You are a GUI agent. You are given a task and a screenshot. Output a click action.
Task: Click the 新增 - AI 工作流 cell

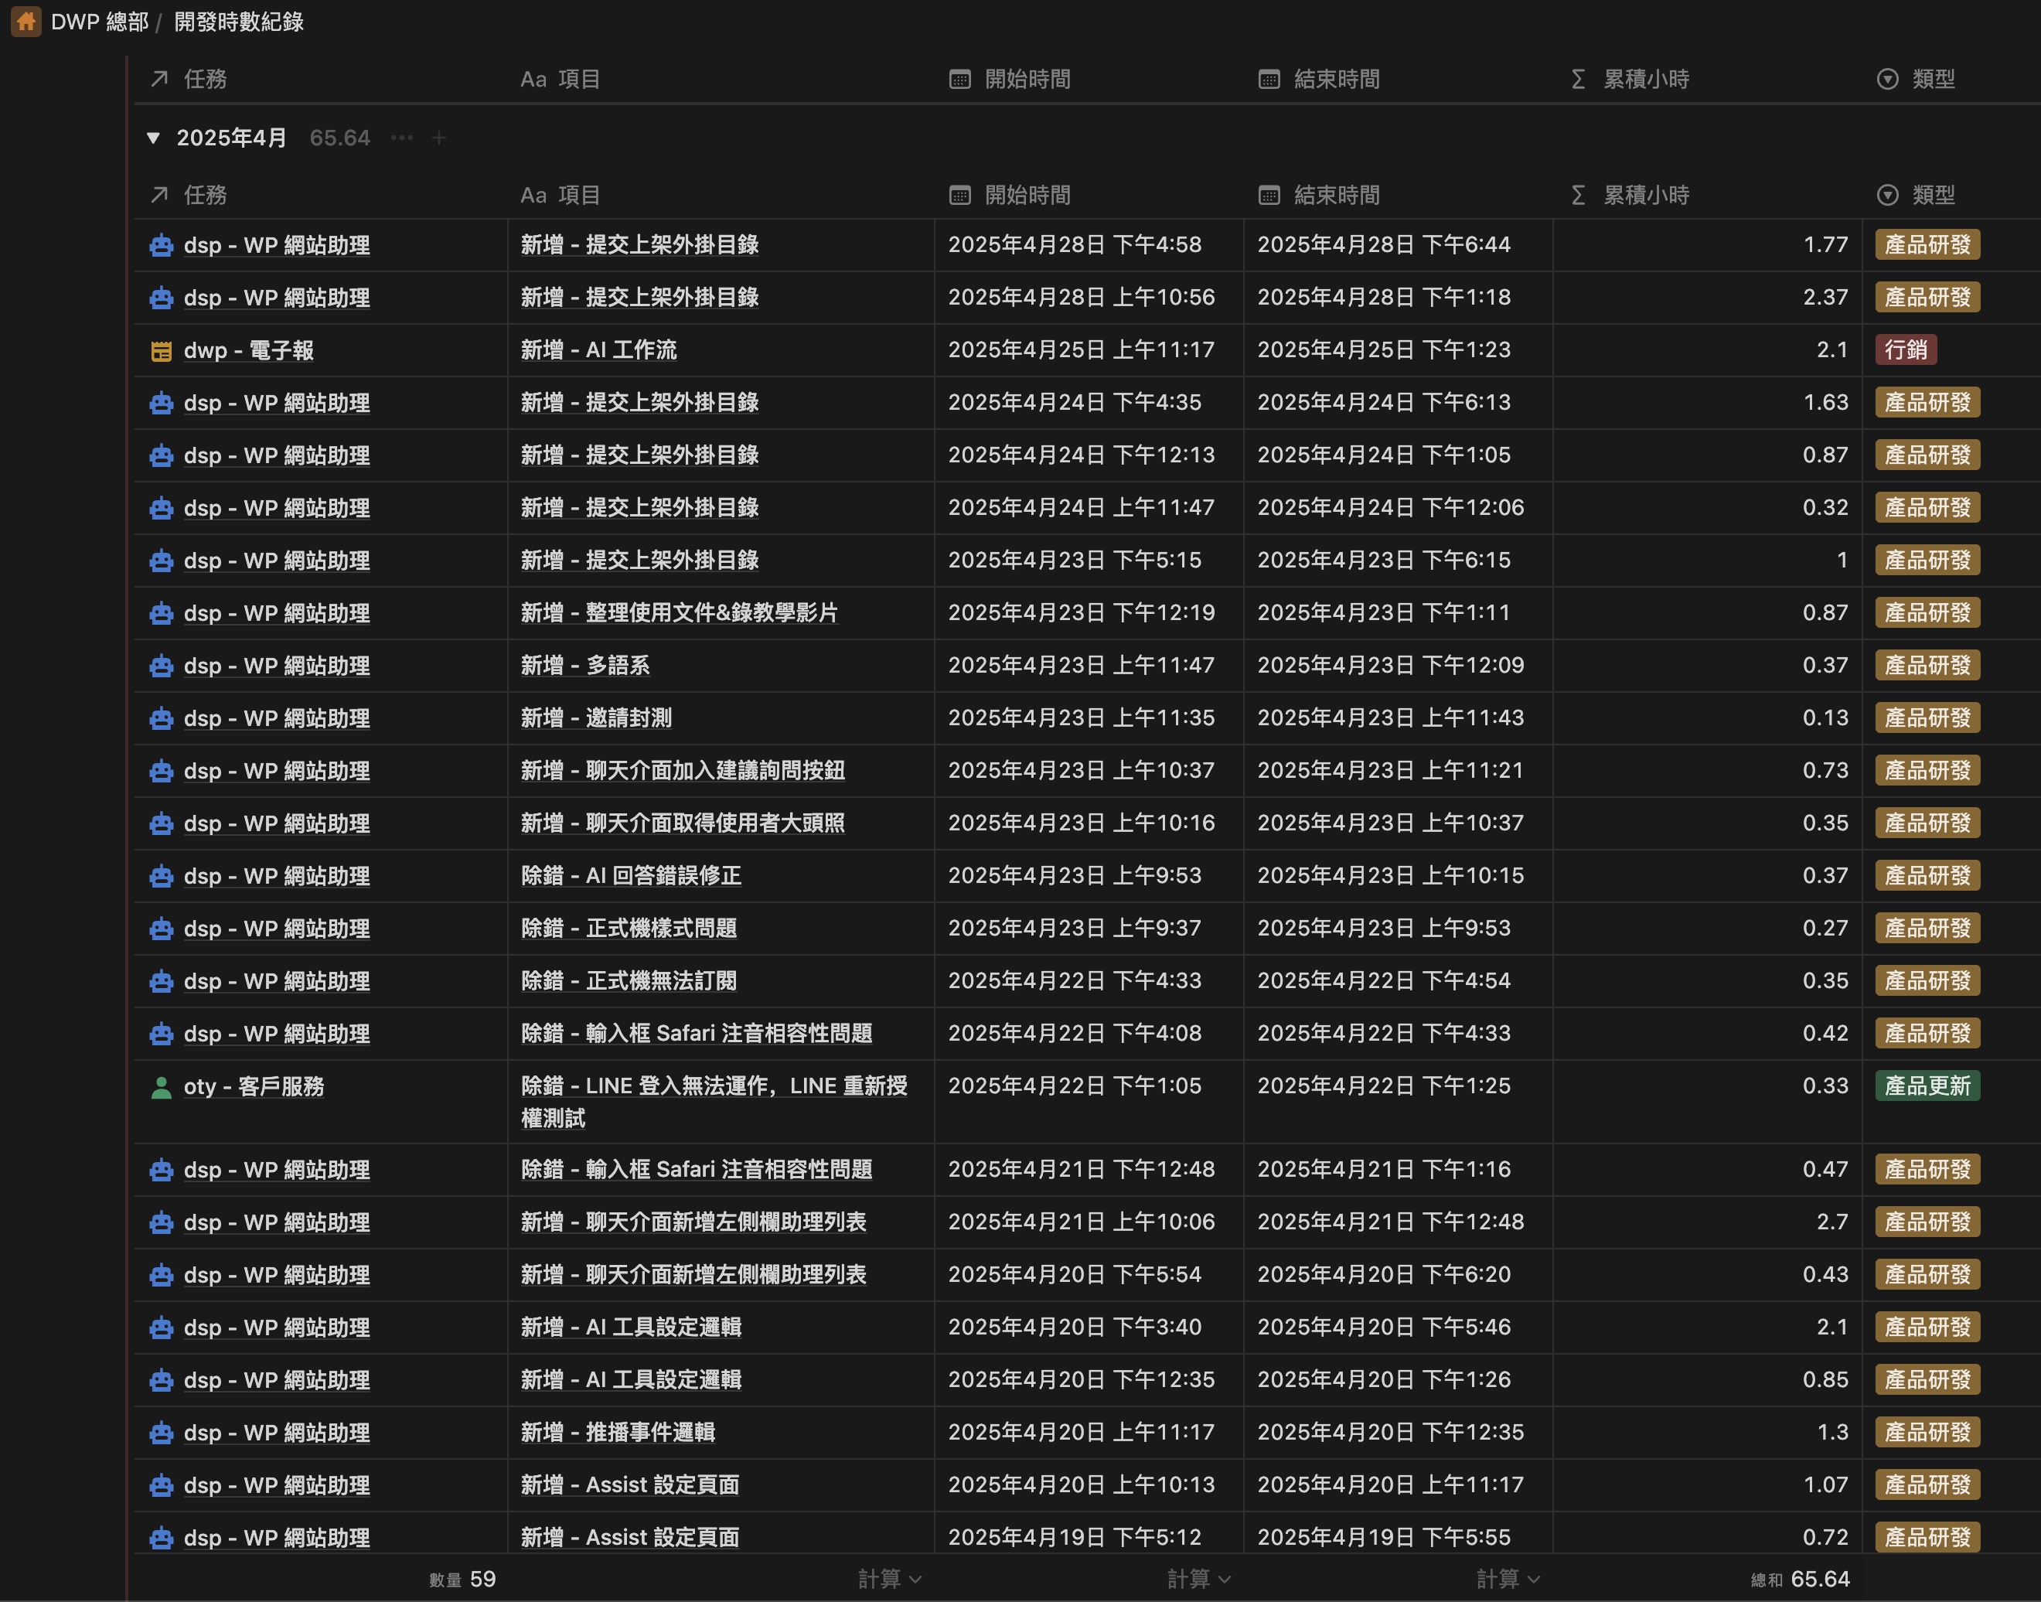721,349
